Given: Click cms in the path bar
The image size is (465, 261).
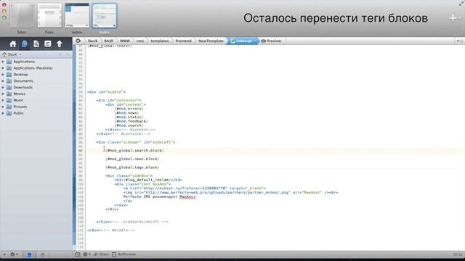Looking at the screenshot, I should [140, 41].
